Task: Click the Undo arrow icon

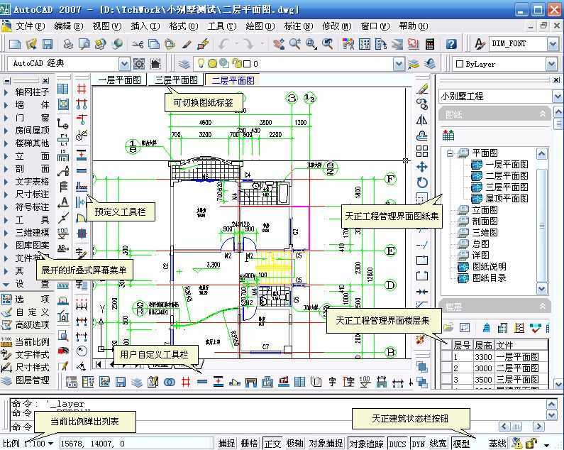Action: click(x=224, y=44)
